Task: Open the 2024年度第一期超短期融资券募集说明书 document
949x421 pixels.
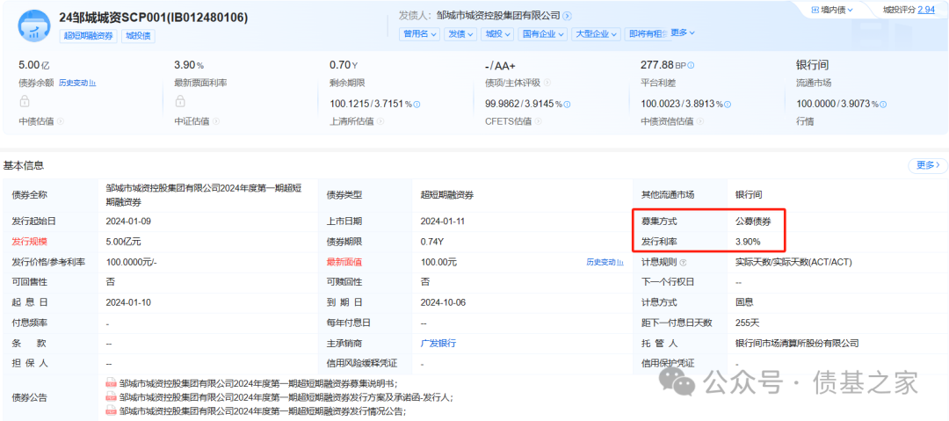Action: point(258,383)
